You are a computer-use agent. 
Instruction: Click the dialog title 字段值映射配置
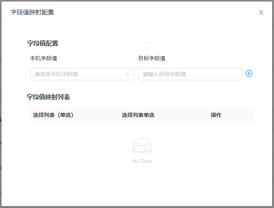(x=32, y=12)
